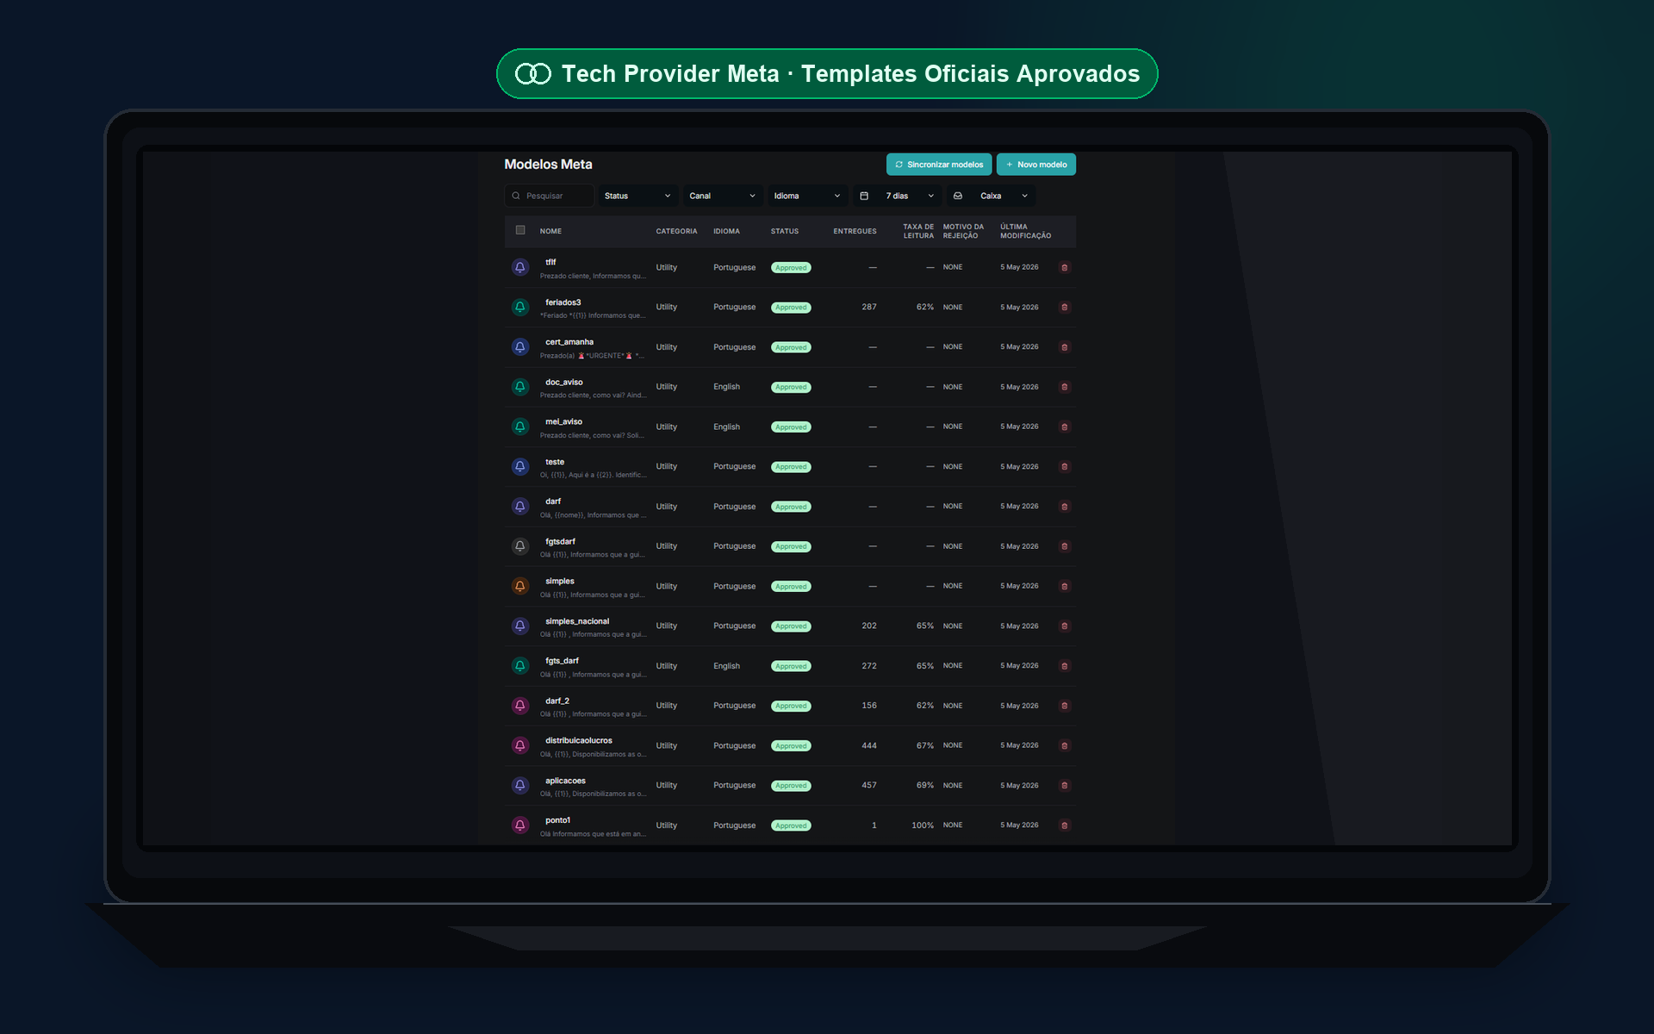
Task: Delete the teste template via trash icon
Action: pyautogui.click(x=1065, y=466)
